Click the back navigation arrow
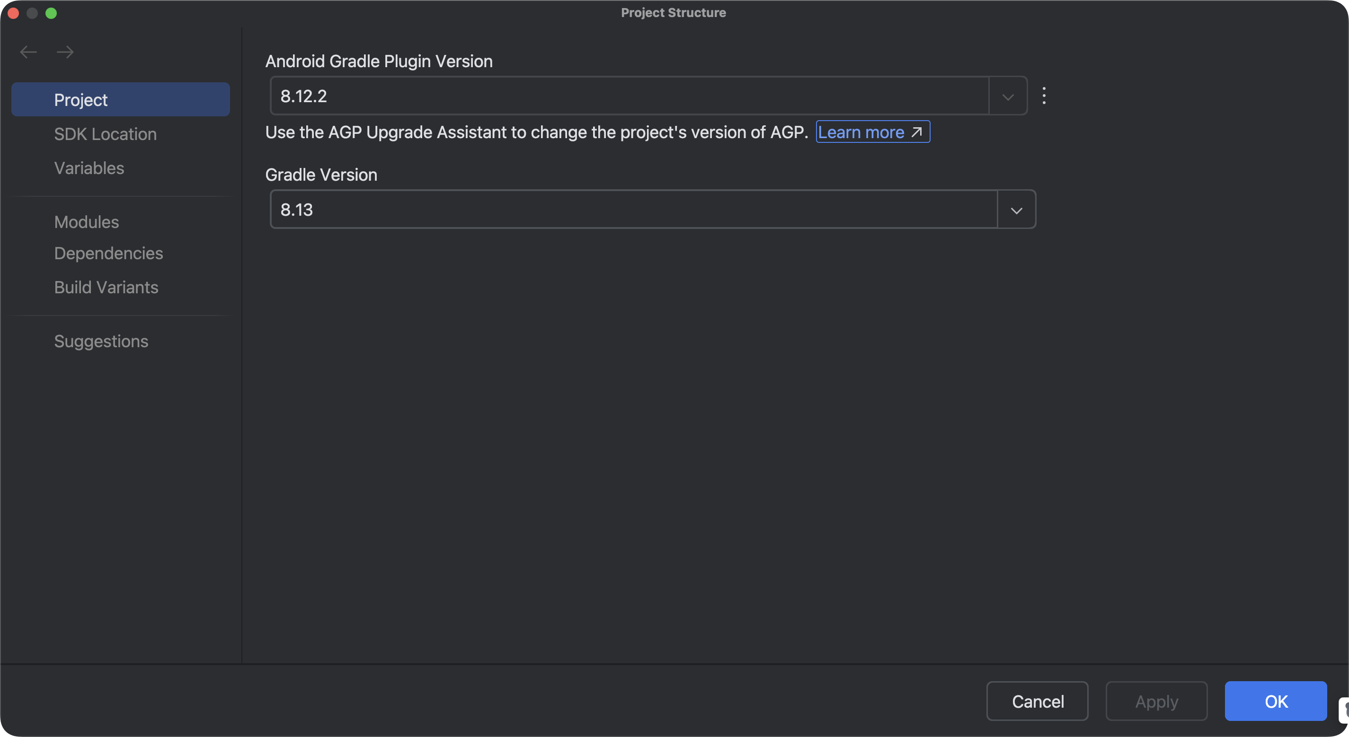1349x737 pixels. click(x=28, y=52)
